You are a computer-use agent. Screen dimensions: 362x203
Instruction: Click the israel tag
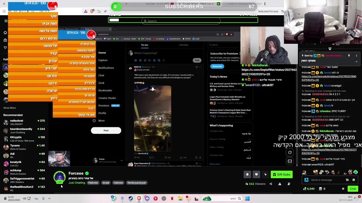[105, 183]
